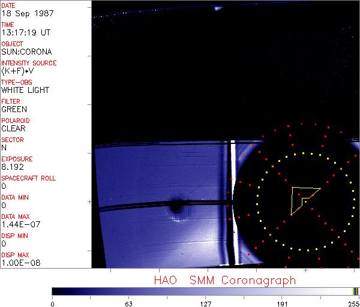Click the middle of the intensity colorbar
This screenshot has width=360, height=307.
click(x=205, y=291)
